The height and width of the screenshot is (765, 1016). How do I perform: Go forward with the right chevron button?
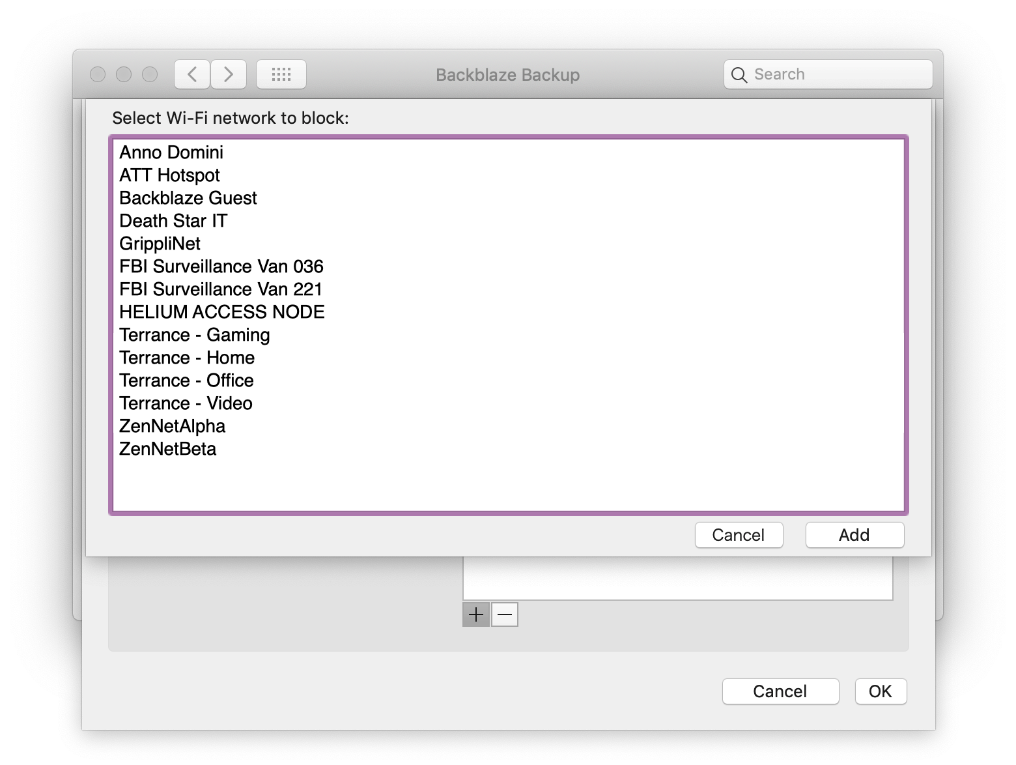[x=229, y=74]
